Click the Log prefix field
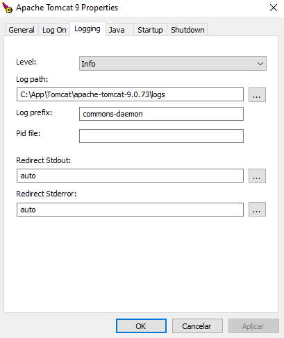This screenshot has height=338, width=284. 161,114
